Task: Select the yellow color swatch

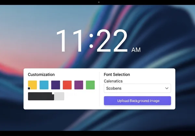Action: (x=32, y=85)
